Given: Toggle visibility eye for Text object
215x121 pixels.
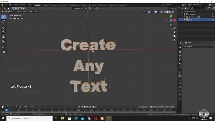Looking at the screenshot, I should (x=213, y=20).
